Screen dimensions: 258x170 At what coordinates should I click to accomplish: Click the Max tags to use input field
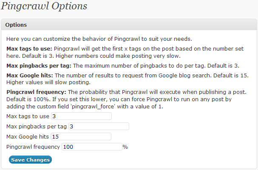tap(81, 116)
